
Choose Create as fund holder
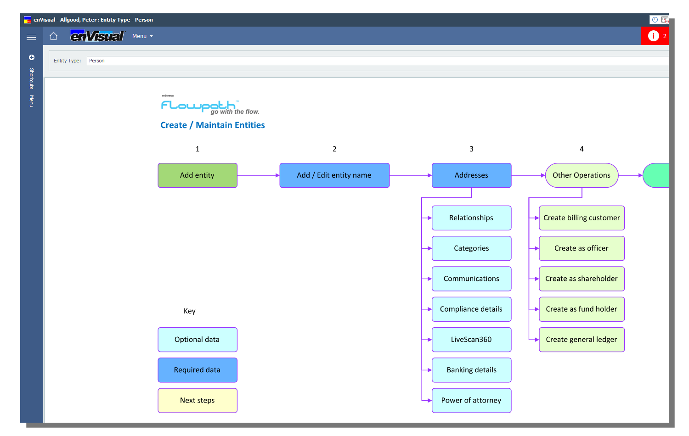click(x=582, y=309)
